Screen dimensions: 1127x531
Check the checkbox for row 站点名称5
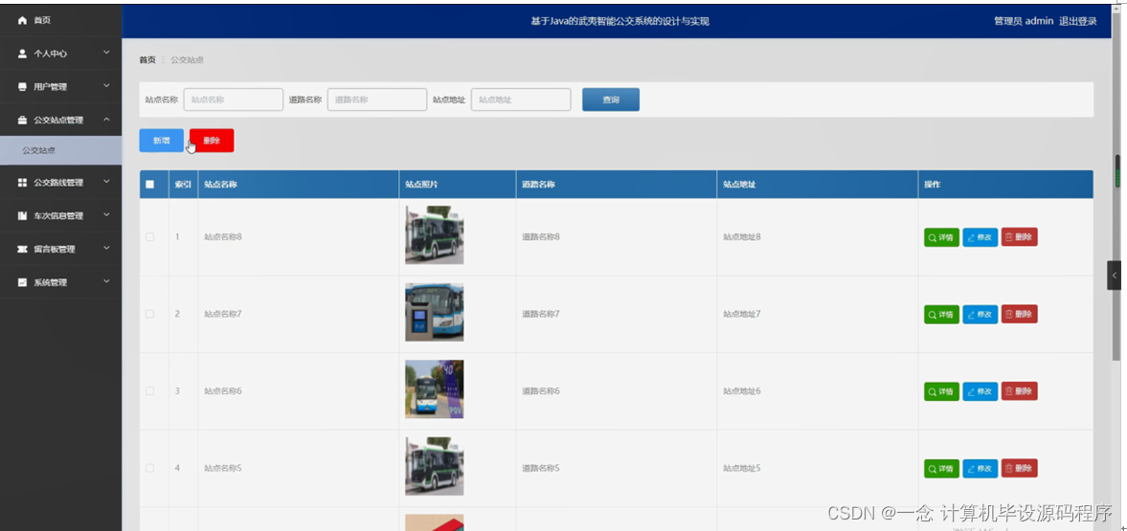149,468
